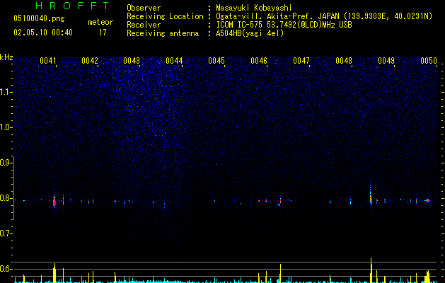Viewport: 445px width, 283px height.
Task: Click the Receiver label
Action: 144,25
